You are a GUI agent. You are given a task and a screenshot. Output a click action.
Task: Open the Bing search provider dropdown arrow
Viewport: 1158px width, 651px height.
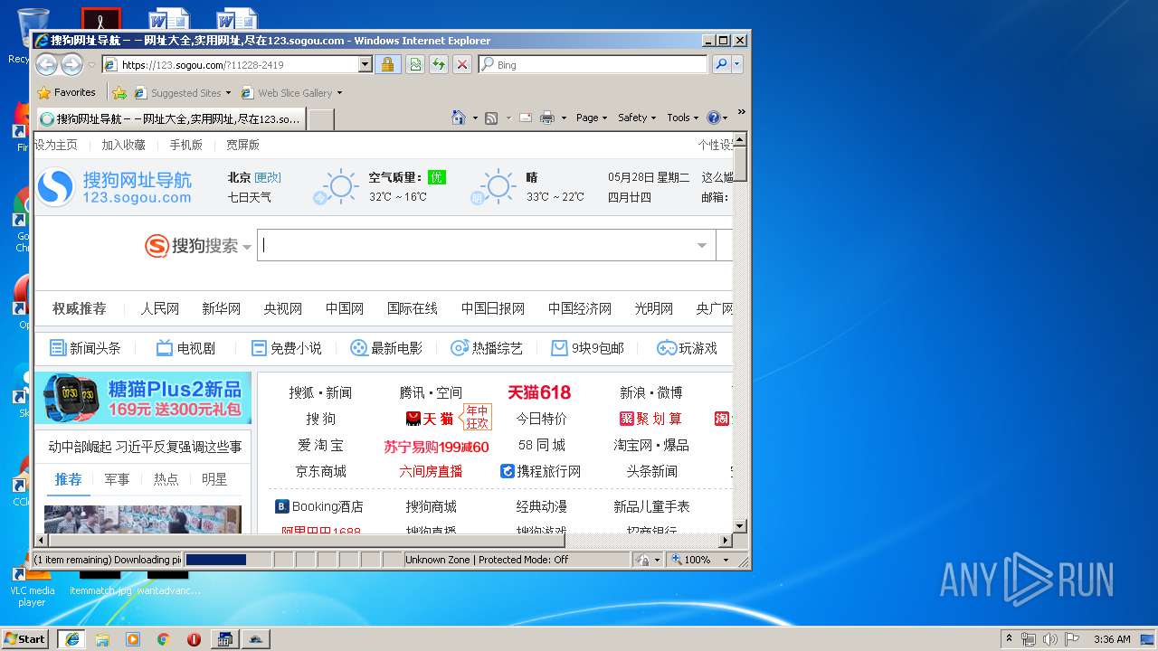737,64
